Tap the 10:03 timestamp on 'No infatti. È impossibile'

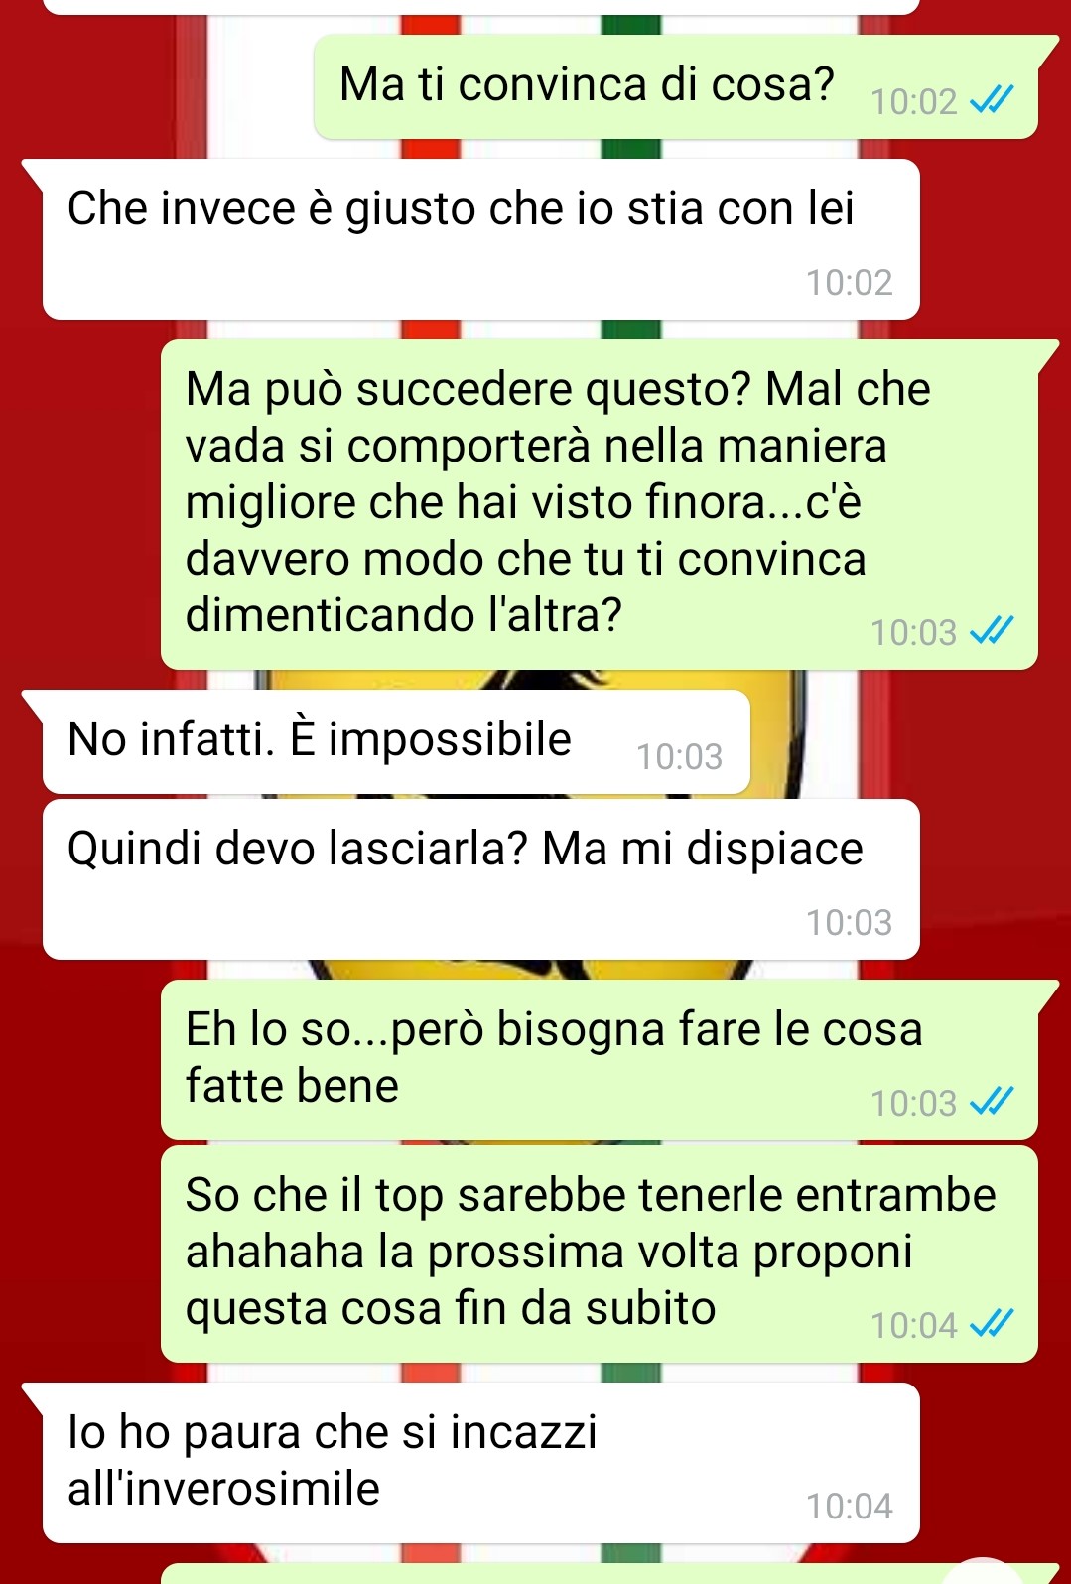pos(679,757)
